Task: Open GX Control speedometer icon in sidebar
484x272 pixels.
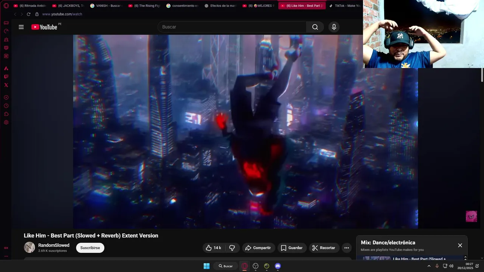Action: point(6,31)
